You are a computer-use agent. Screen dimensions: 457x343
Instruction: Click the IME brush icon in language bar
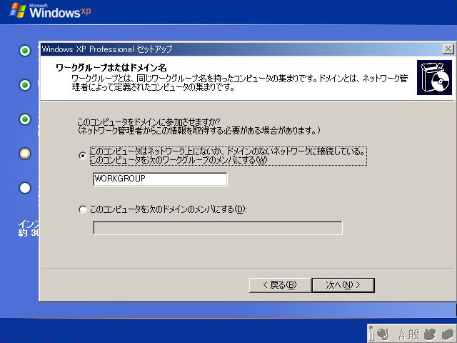click(x=383, y=334)
